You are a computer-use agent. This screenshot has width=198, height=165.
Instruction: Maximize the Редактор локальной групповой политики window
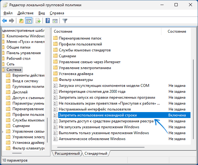(x=176, y=5)
